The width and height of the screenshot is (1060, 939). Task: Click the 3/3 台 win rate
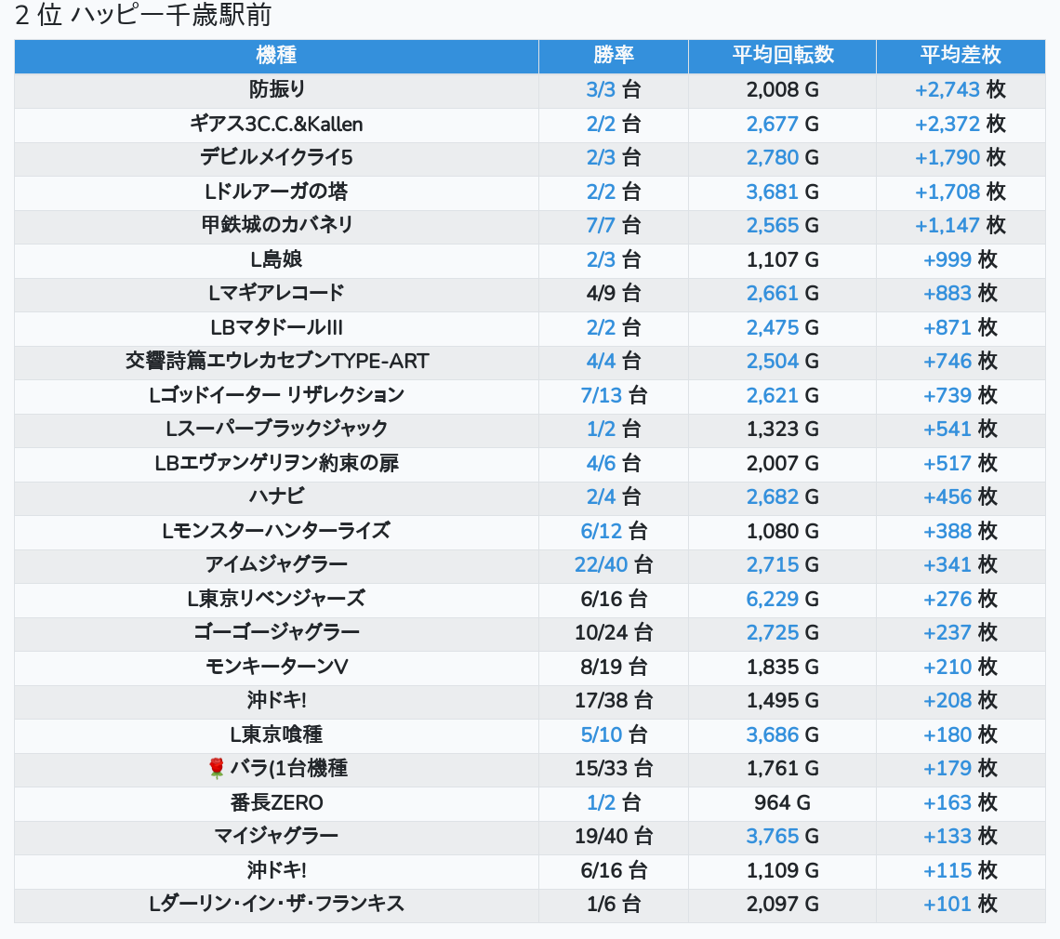coord(613,90)
